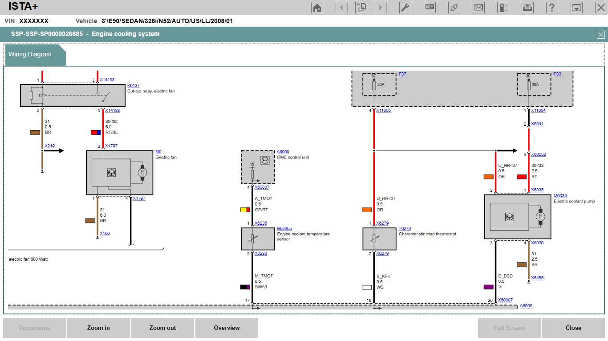This screenshot has height=341, width=608.
Task: Click the orange OR wire color swatch near thermostat
Action: coord(367,210)
